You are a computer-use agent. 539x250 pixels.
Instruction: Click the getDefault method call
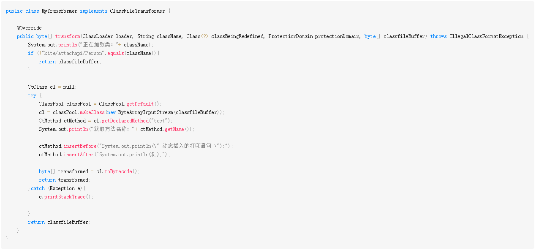click(x=141, y=104)
